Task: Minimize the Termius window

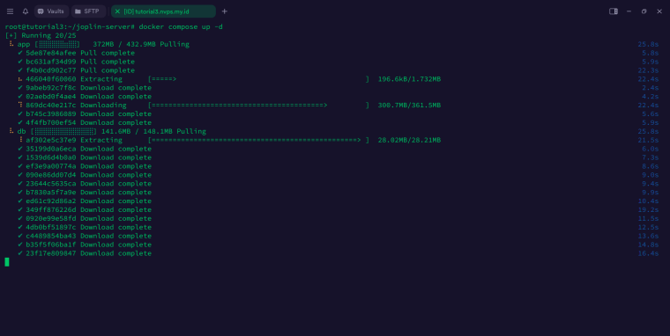Action: (x=629, y=11)
